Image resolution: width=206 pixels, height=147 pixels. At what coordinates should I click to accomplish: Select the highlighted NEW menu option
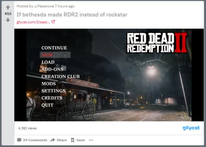(47, 55)
